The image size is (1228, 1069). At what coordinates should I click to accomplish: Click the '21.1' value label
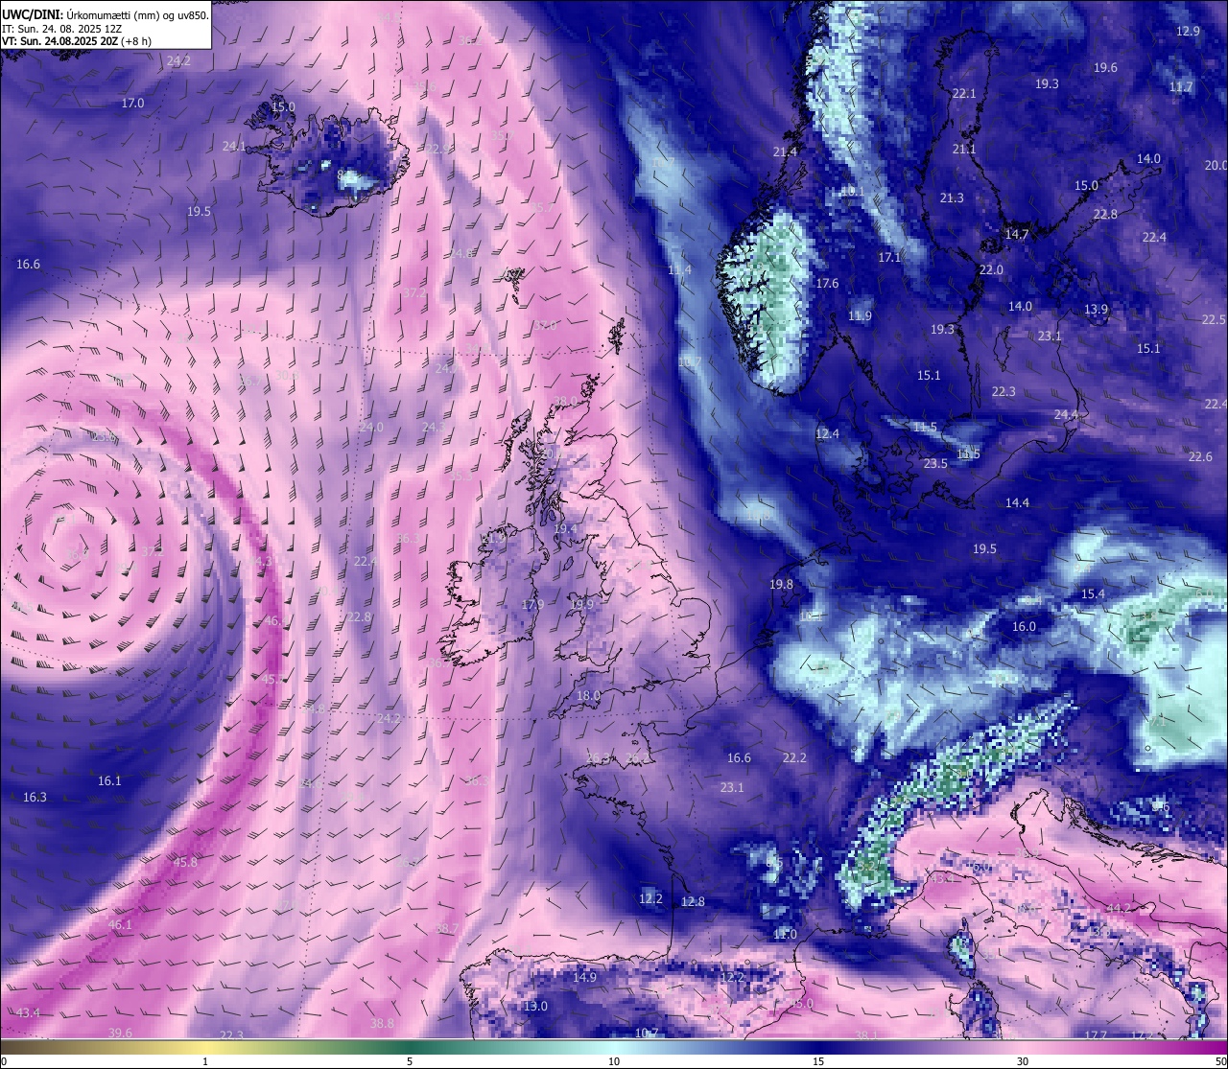[x=964, y=149]
